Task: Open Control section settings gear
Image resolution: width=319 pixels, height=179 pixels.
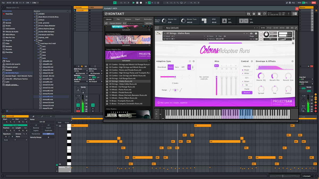Action: click(252, 61)
